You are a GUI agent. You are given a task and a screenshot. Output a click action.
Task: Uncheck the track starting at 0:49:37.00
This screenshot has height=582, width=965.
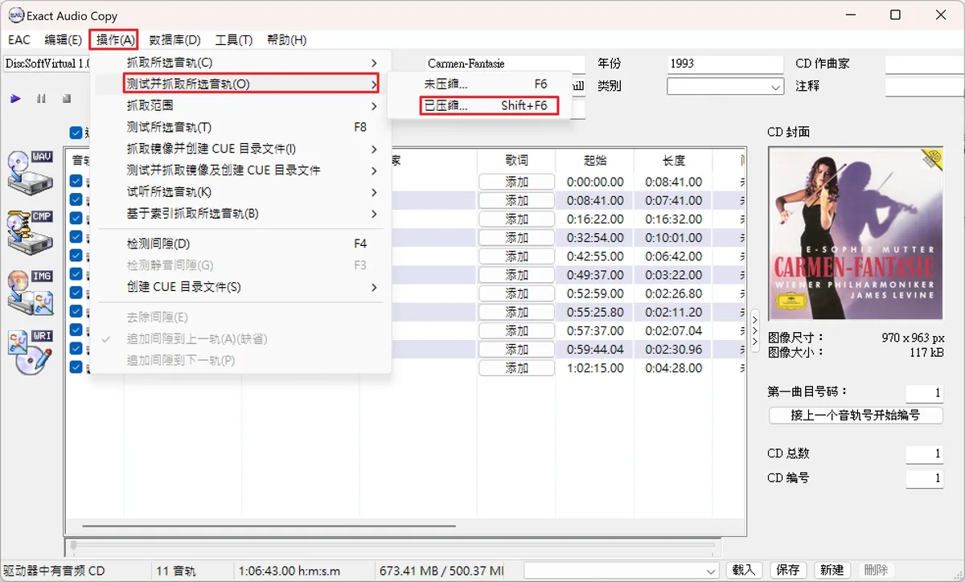click(76, 274)
